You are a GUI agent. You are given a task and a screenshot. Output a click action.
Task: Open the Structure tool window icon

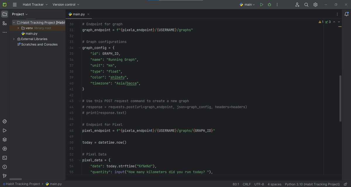[x=4, y=23]
